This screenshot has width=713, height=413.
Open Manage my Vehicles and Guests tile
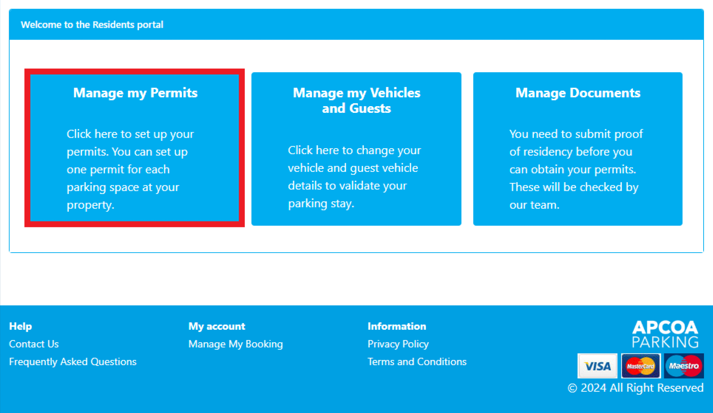[x=356, y=149]
